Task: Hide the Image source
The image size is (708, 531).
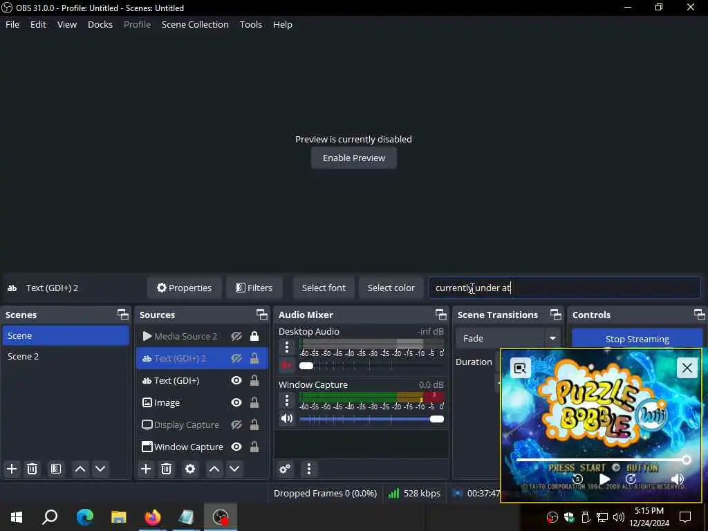Action: pyautogui.click(x=236, y=402)
